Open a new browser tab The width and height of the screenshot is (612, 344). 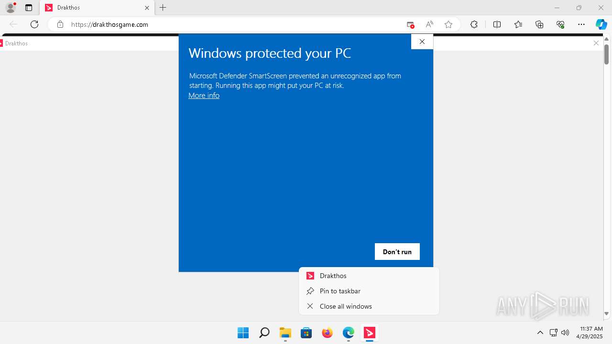pyautogui.click(x=163, y=8)
